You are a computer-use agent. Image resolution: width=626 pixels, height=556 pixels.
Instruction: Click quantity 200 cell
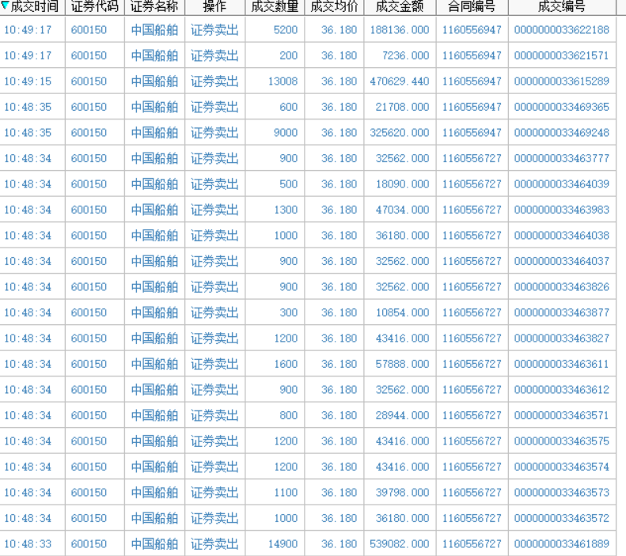pos(289,56)
